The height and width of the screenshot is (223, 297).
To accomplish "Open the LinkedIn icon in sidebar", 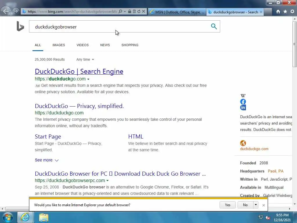I will [x=243, y=107].
